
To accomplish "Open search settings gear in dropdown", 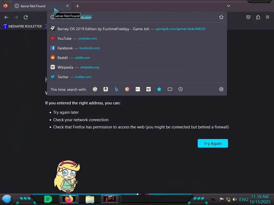I will 221,89.
